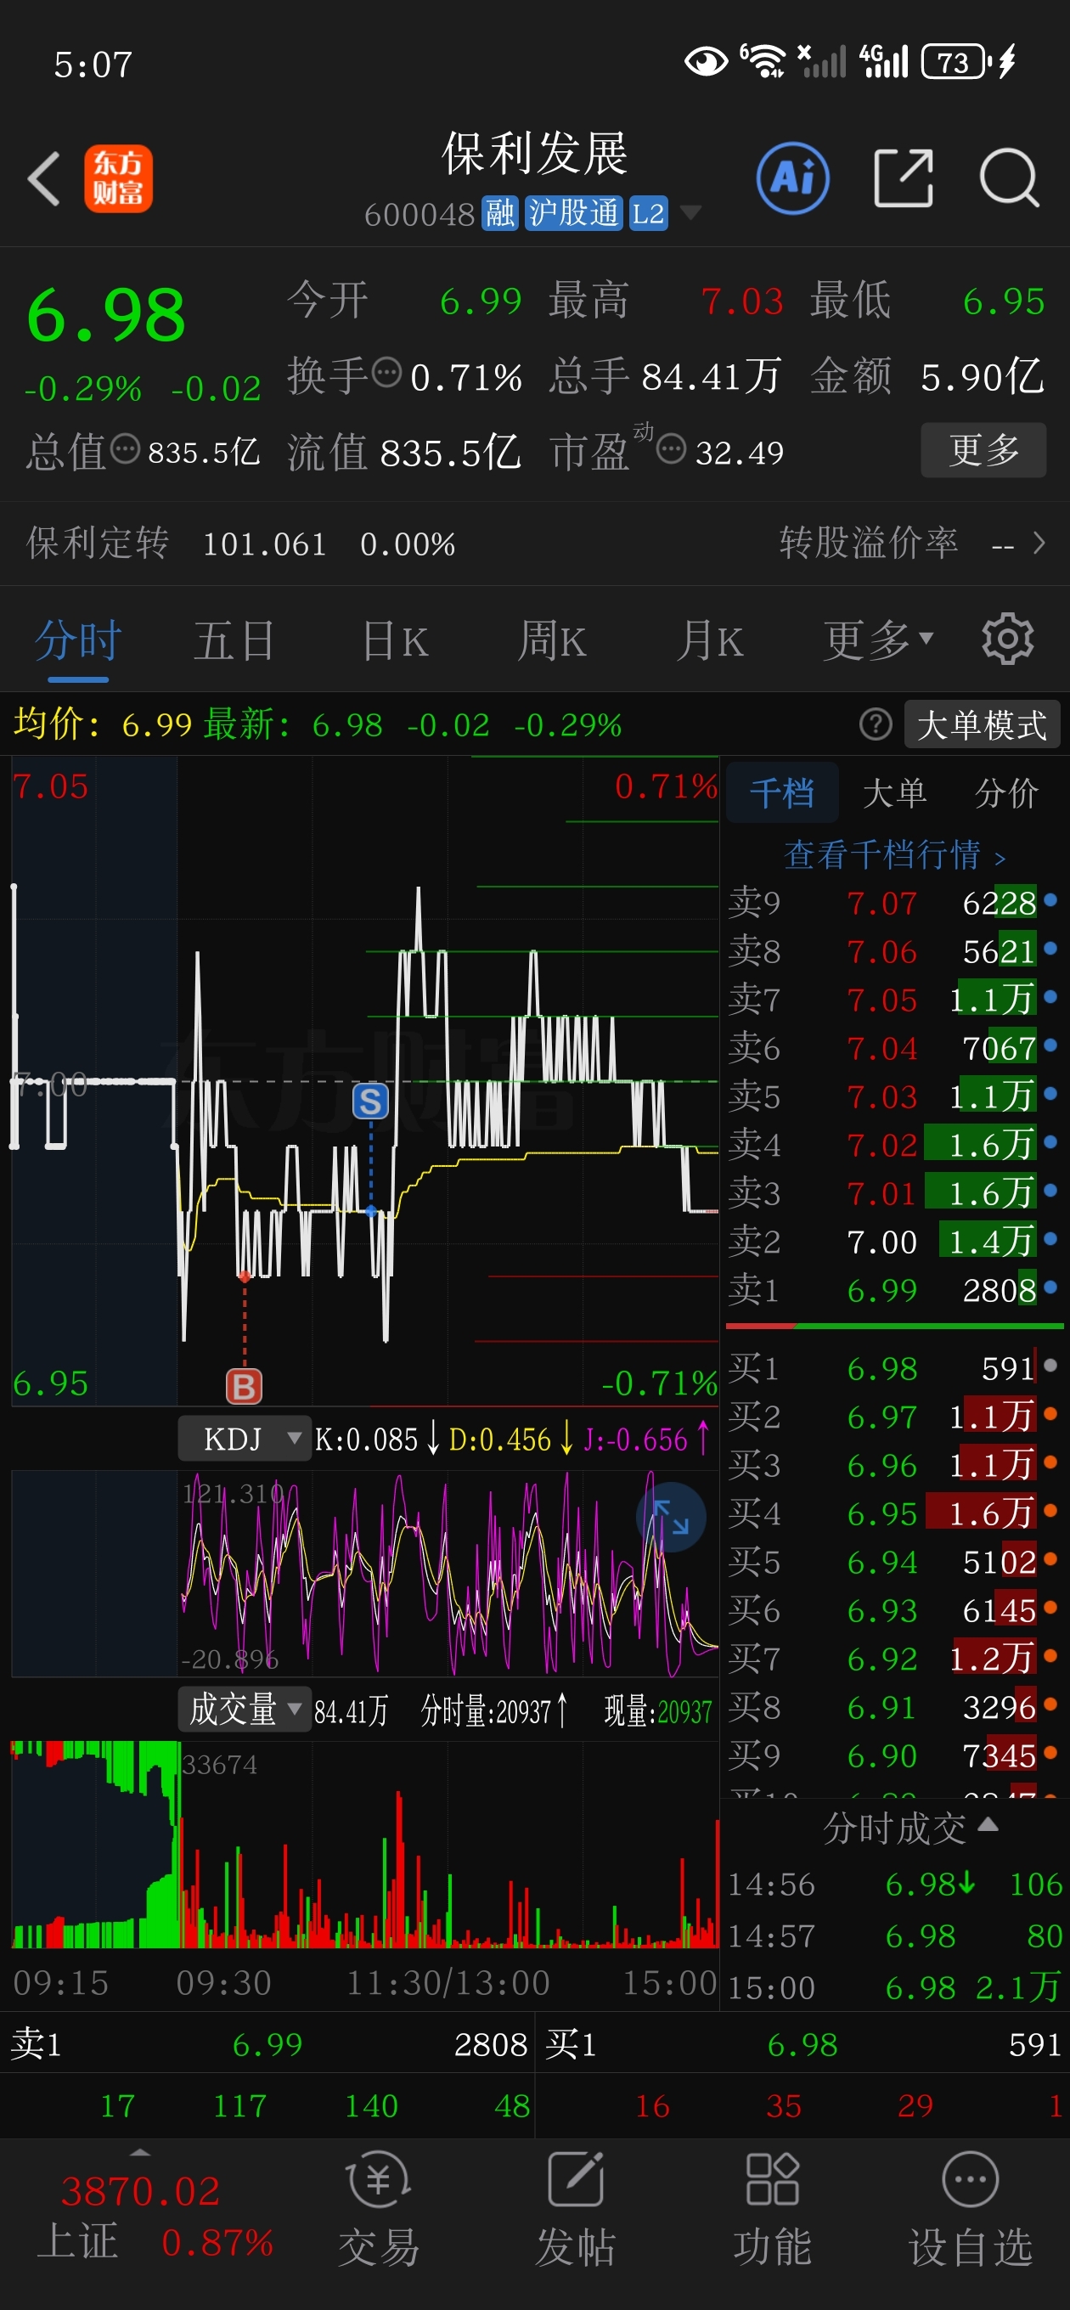The height and width of the screenshot is (2310, 1070).
Task: Tap the intraday price chart
Action: (365, 1080)
